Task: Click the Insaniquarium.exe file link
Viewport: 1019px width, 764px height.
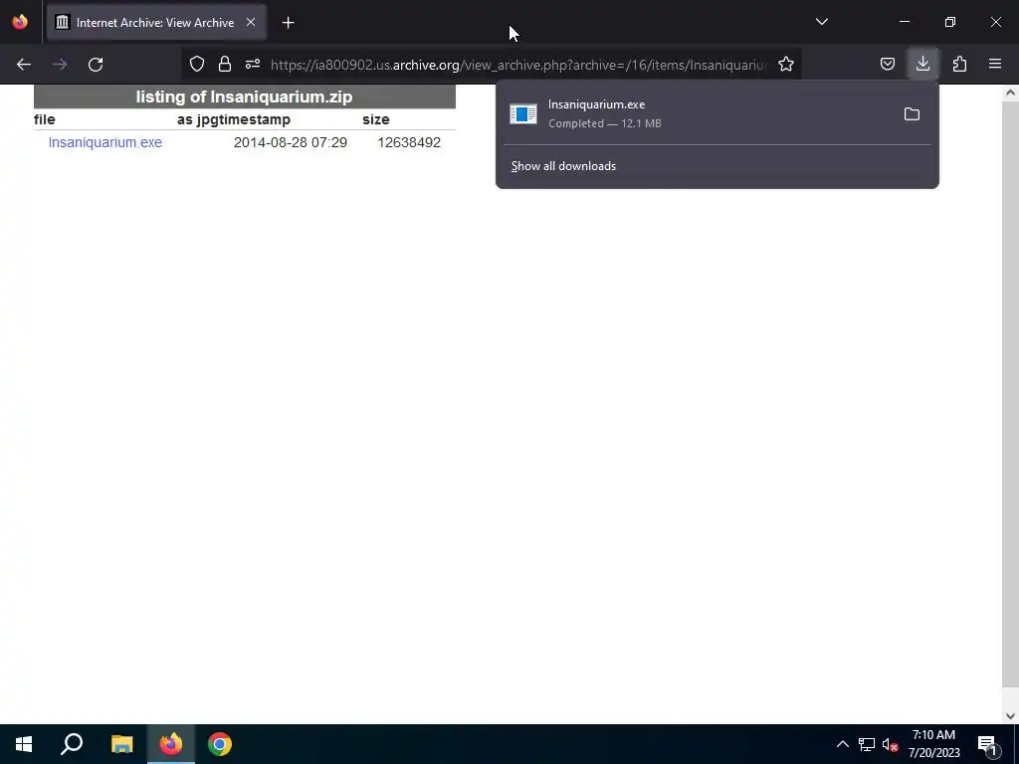Action: 105,142
